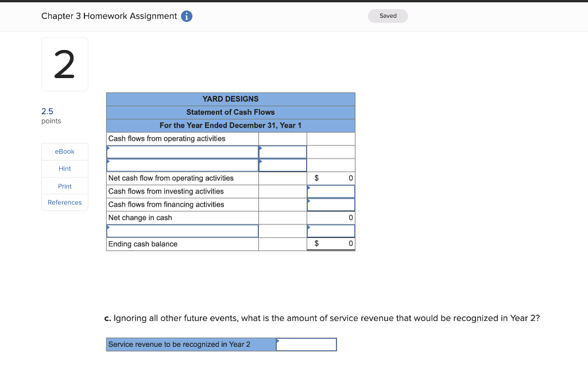
Task: Click the info icon beside Chapter 3 Homework Assignment
Action: point(188,16)
